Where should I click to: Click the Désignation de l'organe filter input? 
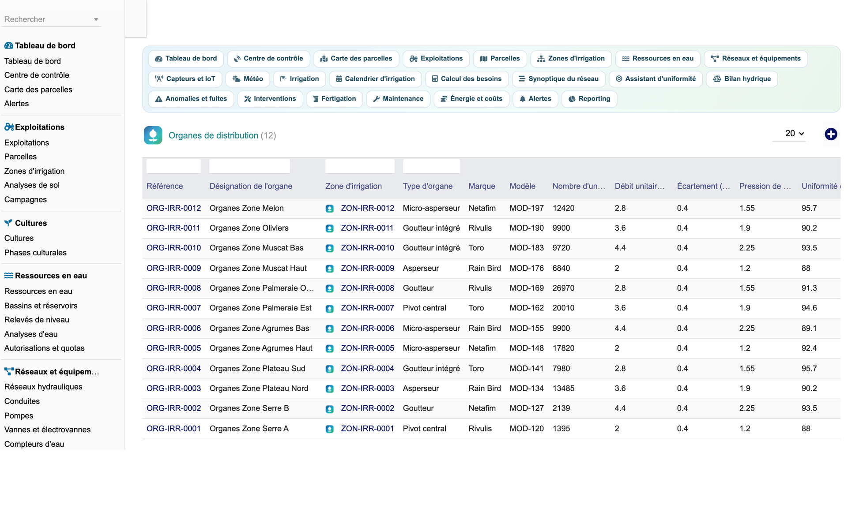(x=249, y=166)
